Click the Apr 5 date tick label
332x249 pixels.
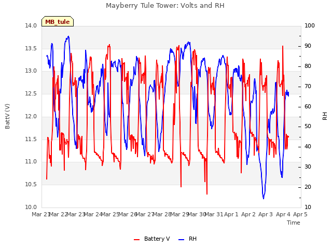(300, 214)
